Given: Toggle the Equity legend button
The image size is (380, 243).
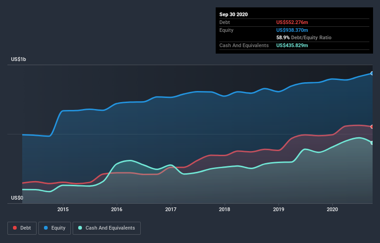Looking at the screenshot, I should (x=55, y=228).
